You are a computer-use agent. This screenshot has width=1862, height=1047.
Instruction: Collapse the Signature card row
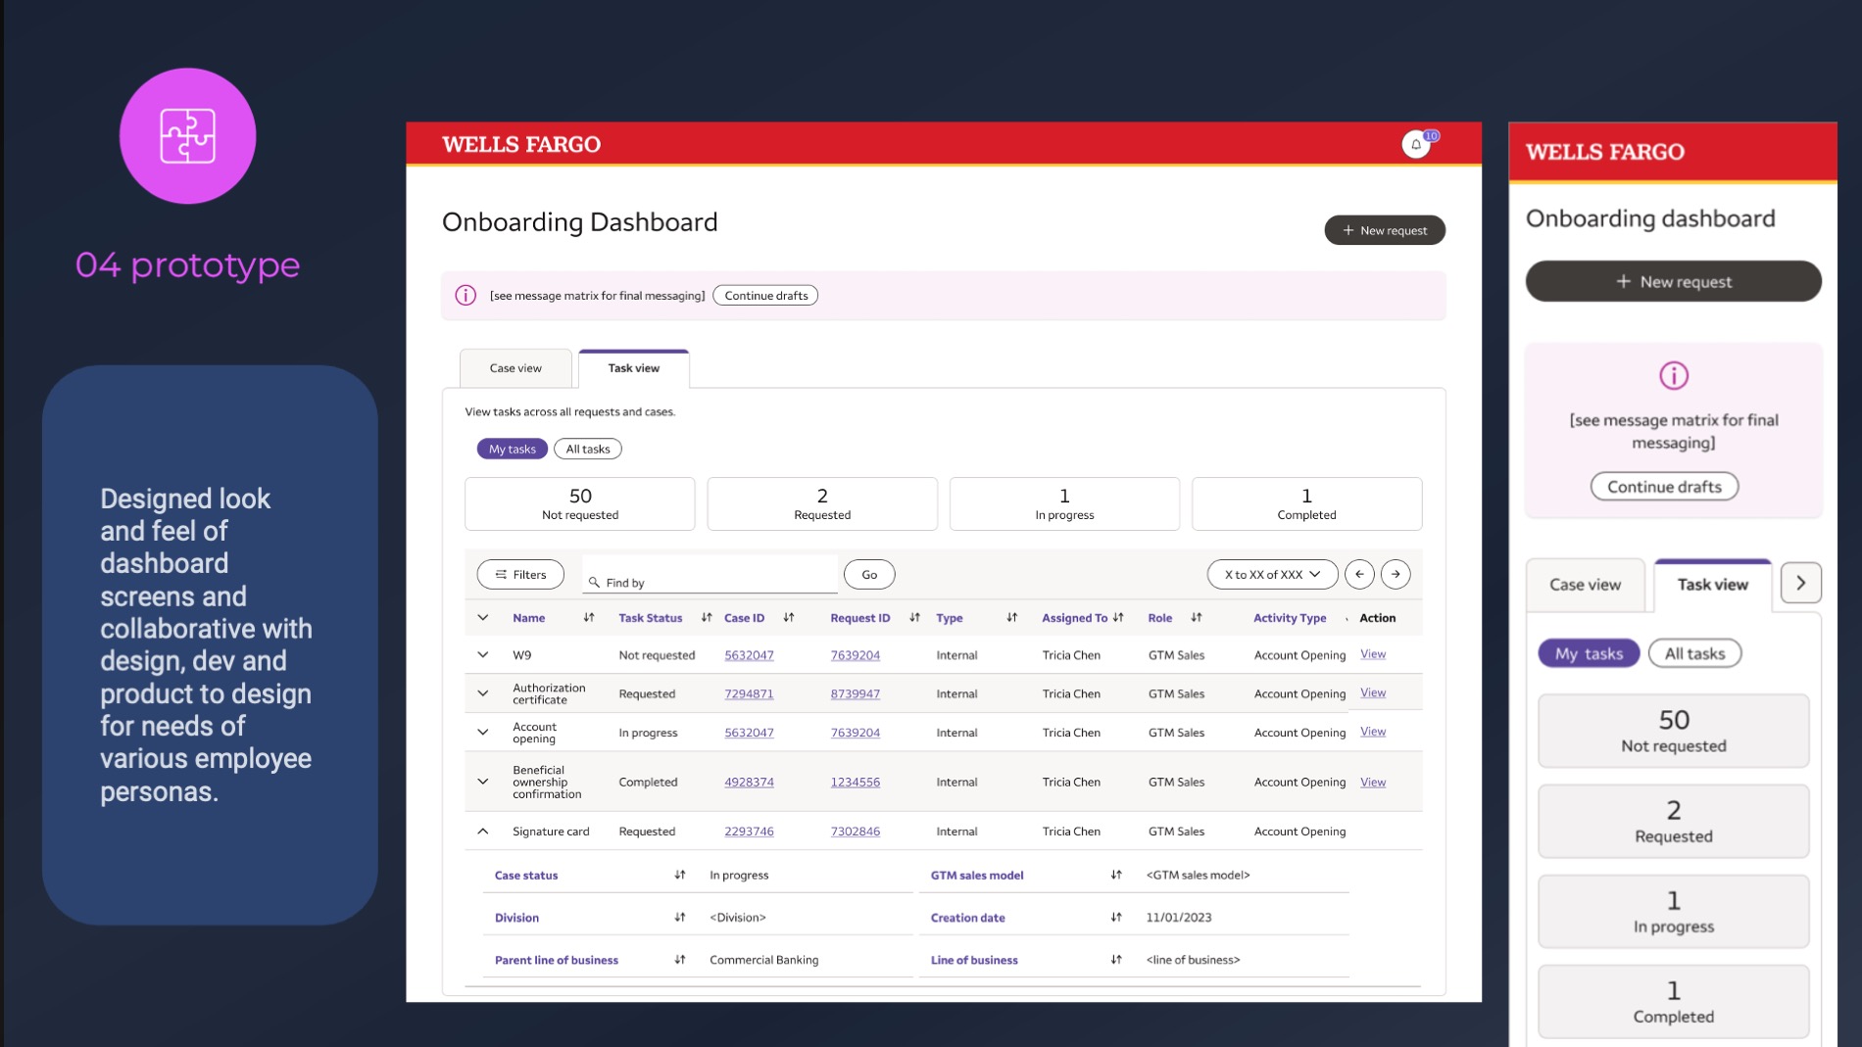[483, 831]
